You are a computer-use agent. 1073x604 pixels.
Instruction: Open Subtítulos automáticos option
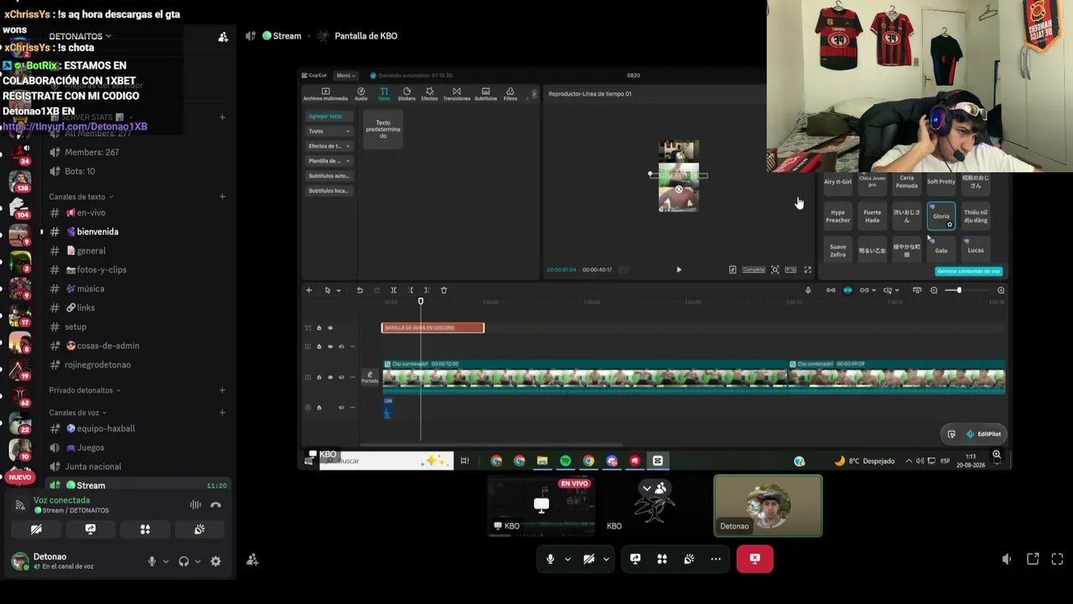click(329, 176)
